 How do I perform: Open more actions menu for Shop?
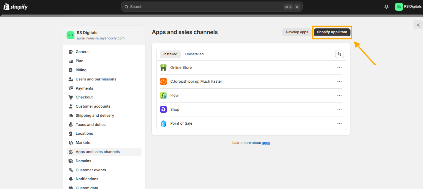(339, 109)
